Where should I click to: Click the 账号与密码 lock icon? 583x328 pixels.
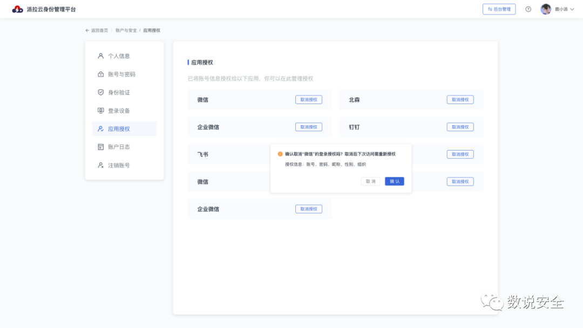[x=100, y=74]
